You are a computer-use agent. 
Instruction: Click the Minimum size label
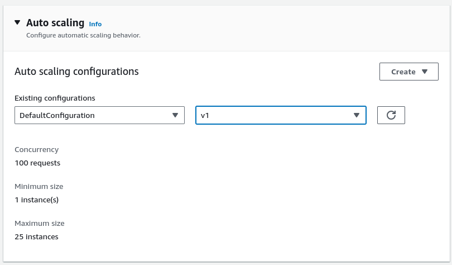[x=39, y=186]
